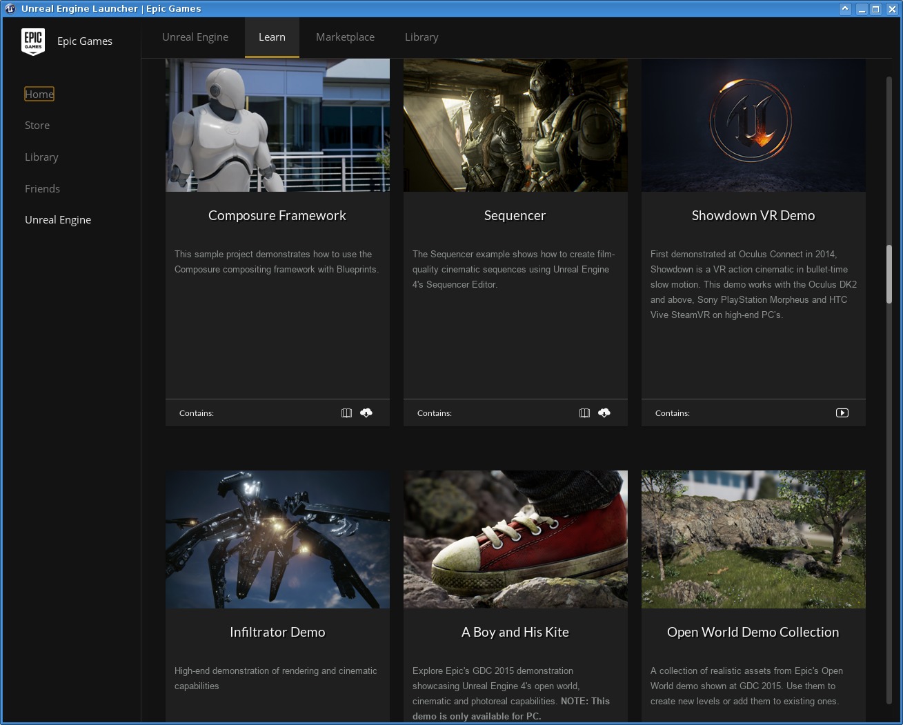
Task: Click the Sequencer description text
Action: click(514, 269)
